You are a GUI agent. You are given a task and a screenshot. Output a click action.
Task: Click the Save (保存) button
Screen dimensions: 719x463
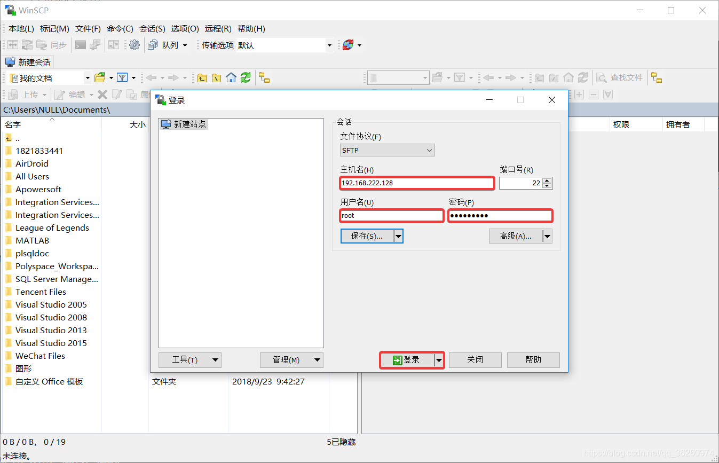367,236
